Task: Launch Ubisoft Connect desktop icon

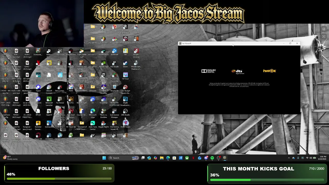Action: point(49,89)
